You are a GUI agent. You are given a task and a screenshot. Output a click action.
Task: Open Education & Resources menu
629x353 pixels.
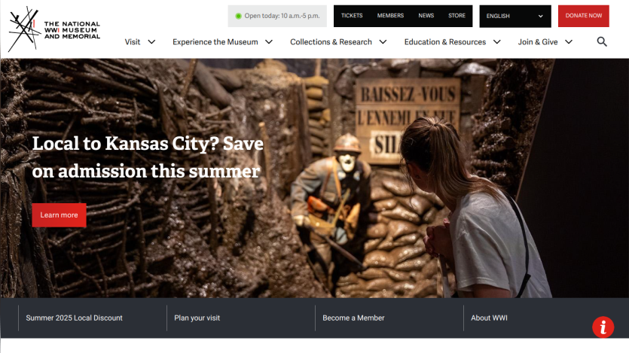click(x=445, y=41)
